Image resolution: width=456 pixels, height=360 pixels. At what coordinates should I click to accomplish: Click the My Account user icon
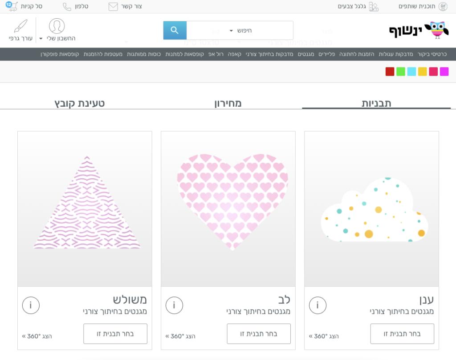57,26
